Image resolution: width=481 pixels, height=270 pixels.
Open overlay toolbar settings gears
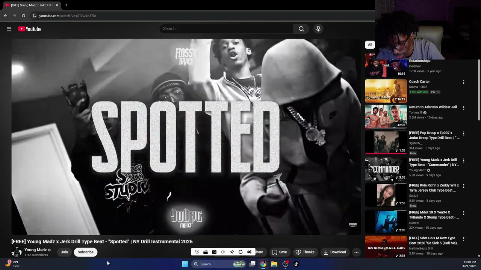click(x=249, y=252)
